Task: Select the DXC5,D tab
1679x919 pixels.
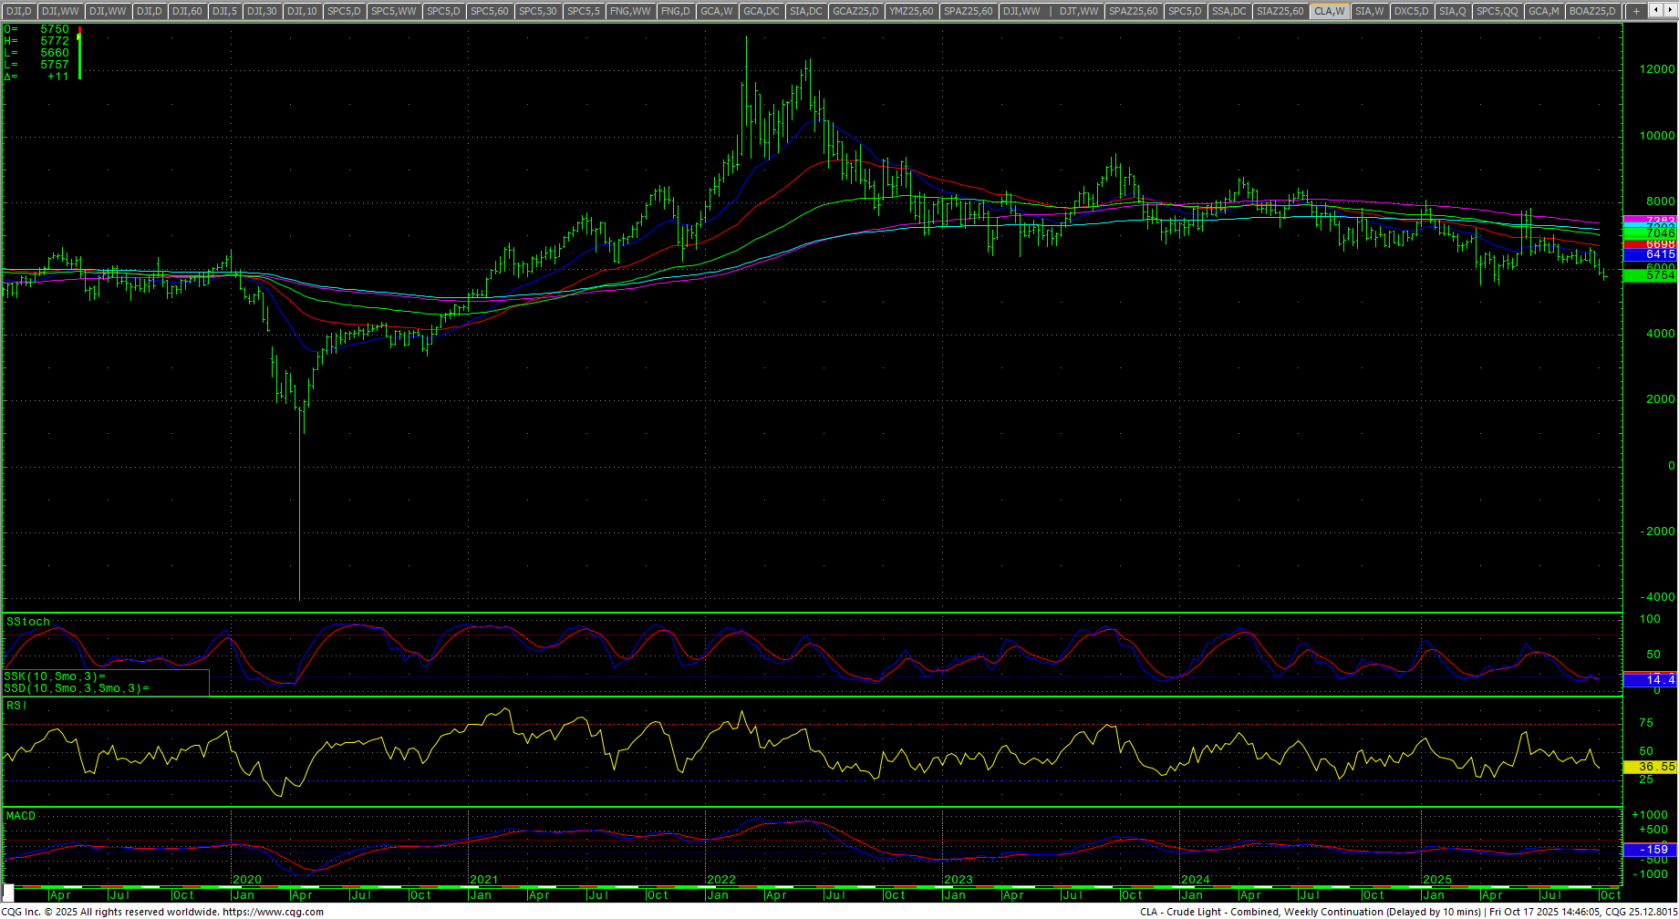Action: pyautogui.click(x=1411, y=11)
